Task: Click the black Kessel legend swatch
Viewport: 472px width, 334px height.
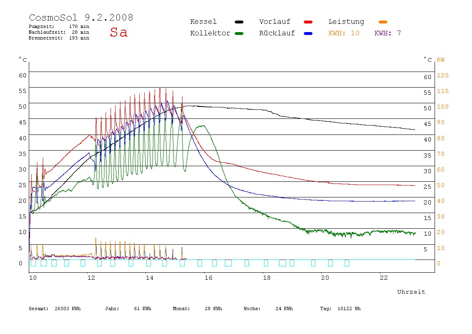Action: tap(239, 22)
